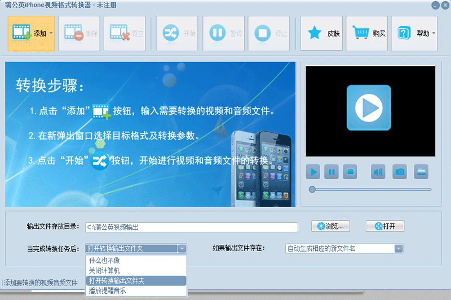
Task: Click the 清空 clear list toolbar button
Action: click(125, 34)
